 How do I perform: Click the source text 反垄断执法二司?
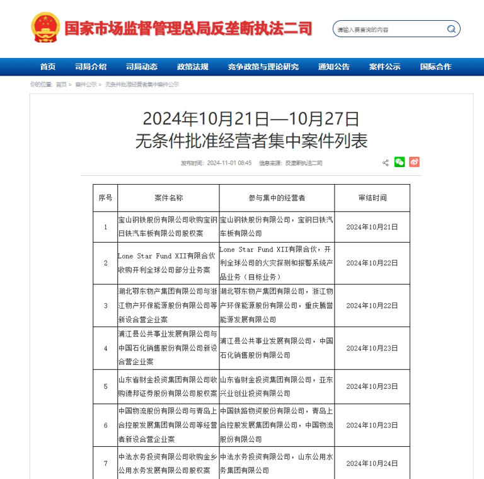[x=304, y=163]
